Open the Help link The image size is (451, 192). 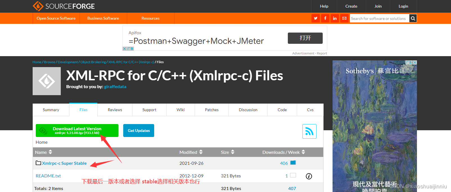pos(324,6)
